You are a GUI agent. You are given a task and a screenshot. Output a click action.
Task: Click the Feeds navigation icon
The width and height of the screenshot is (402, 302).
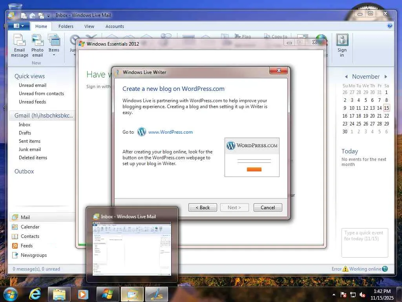(x=15, y=246)
